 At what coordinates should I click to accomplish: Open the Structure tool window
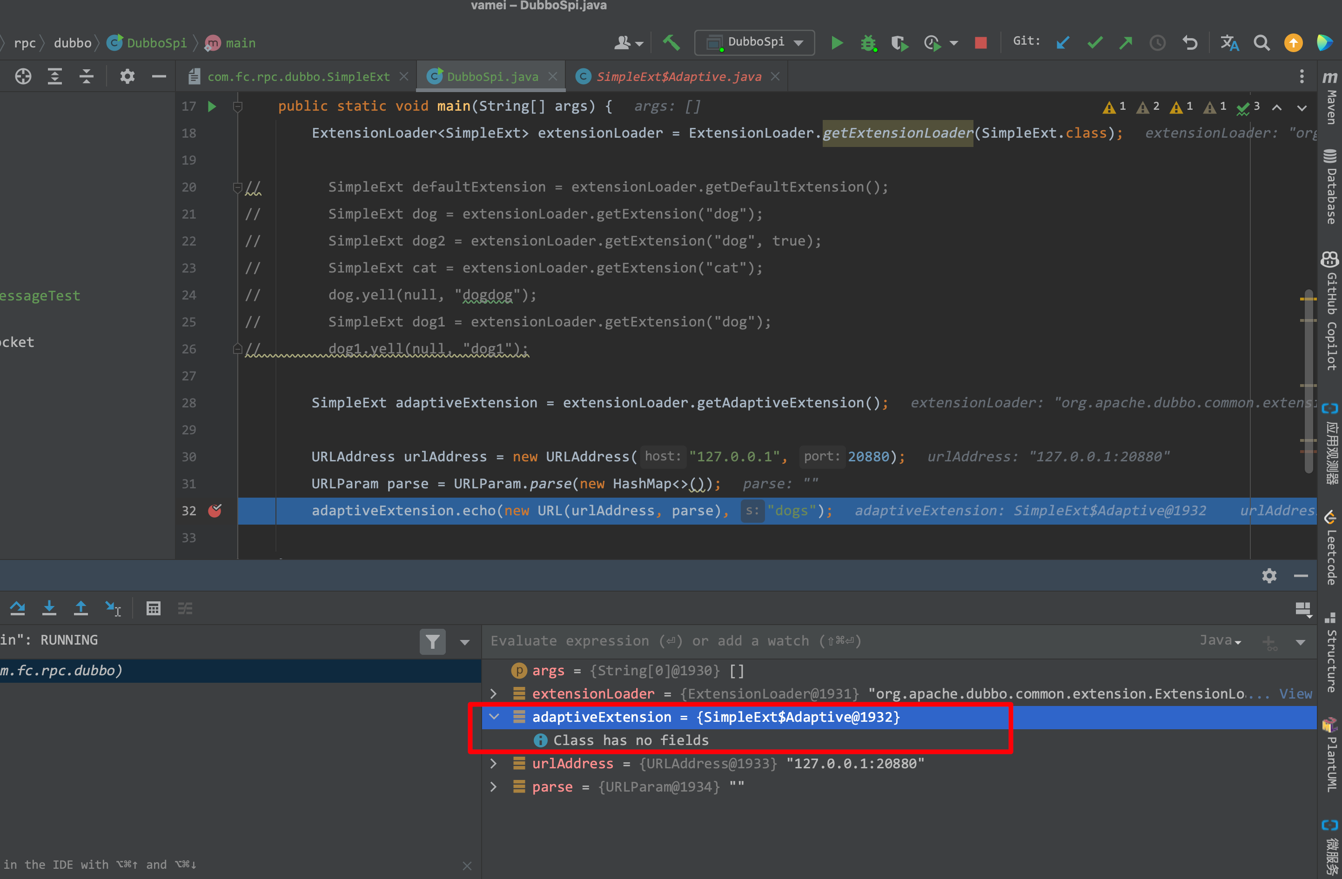[1331, 653]
